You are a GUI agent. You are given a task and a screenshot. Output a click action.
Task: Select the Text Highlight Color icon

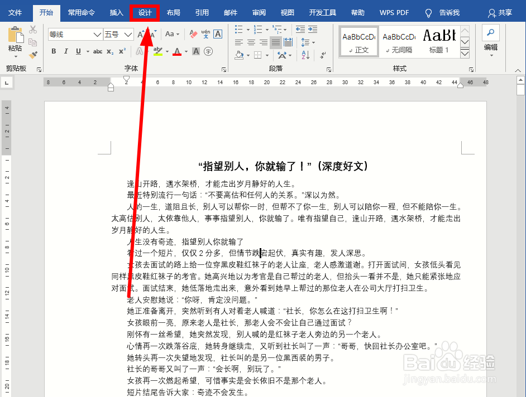coord(159,51)
